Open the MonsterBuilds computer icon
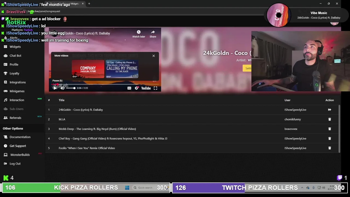The image size is (350, 197). pyautogui.click(x=5, y=155)
